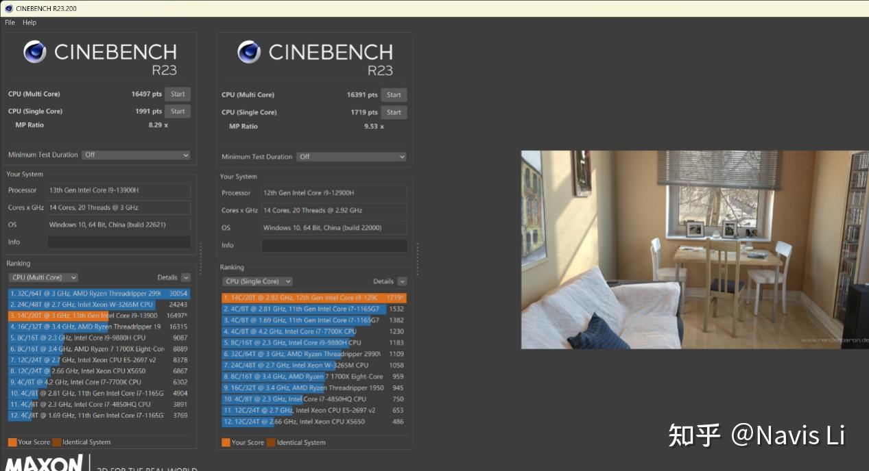Select the i9-9880H row scoring 1183
The height and width of the screenshot is (471, 869).
click(314, 343)
